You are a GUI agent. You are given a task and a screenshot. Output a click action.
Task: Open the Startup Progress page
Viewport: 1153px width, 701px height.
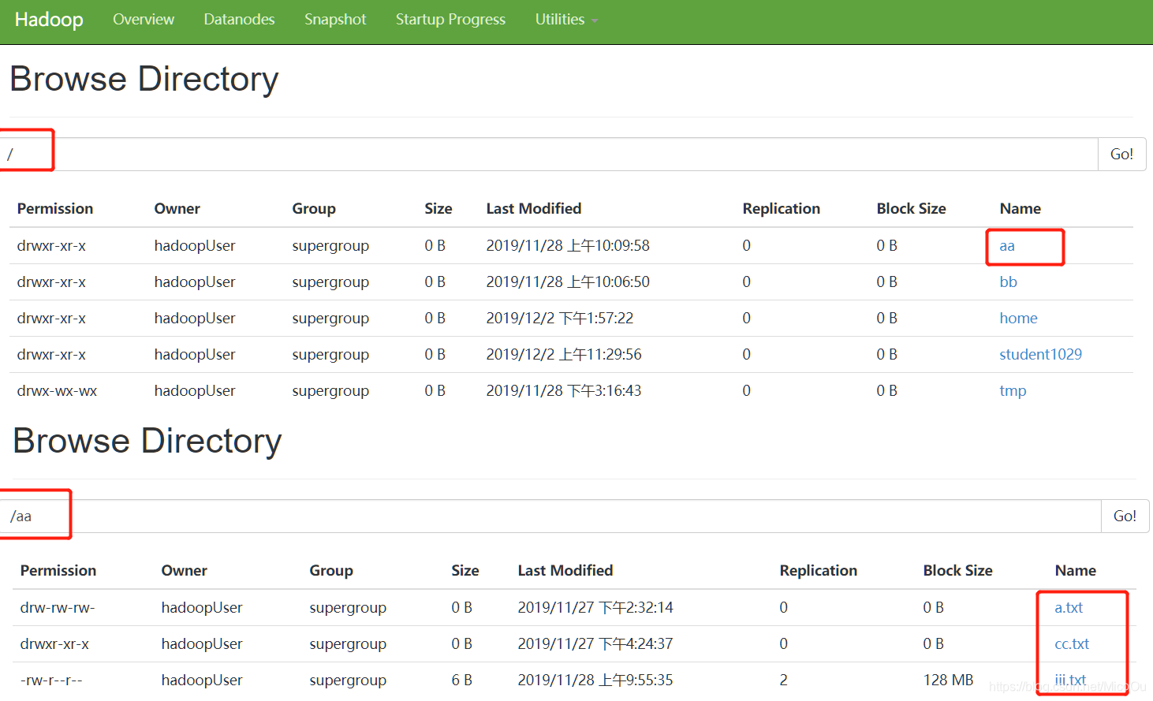[450, 20]
